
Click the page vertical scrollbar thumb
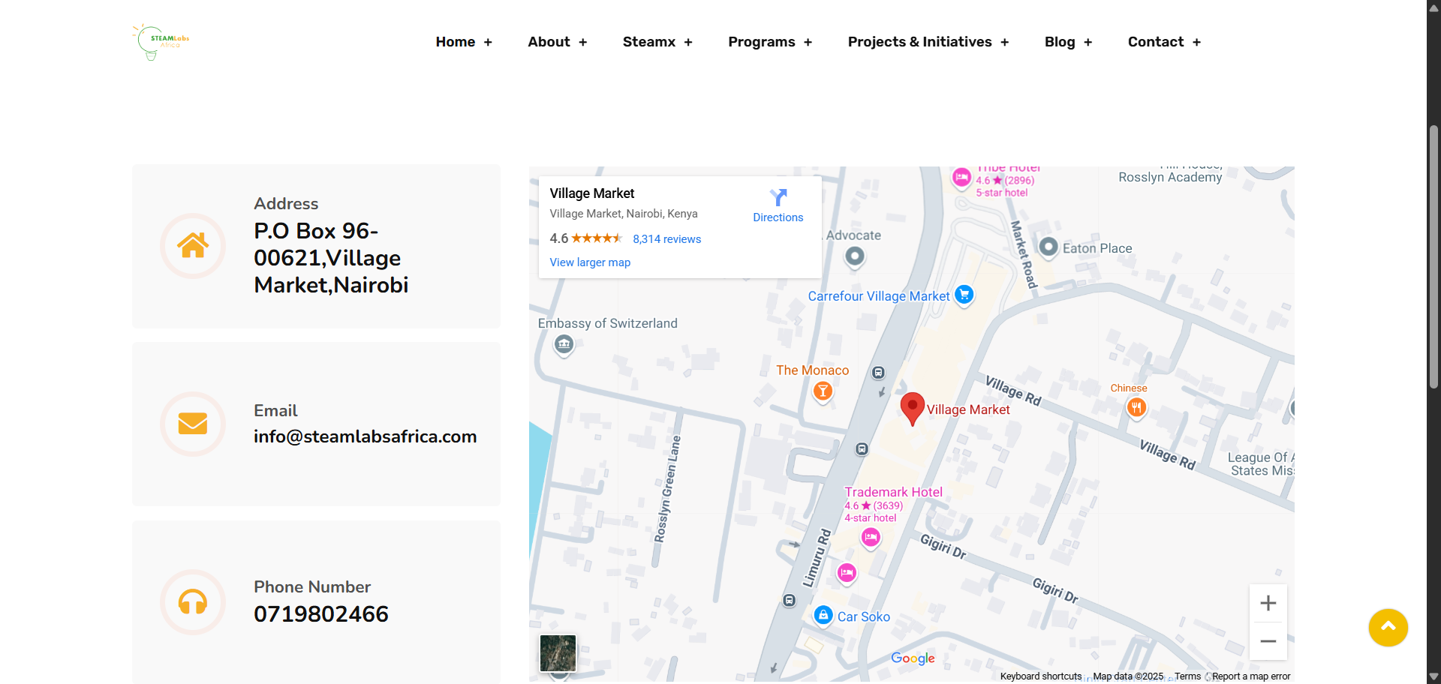tap(1433, 256)
